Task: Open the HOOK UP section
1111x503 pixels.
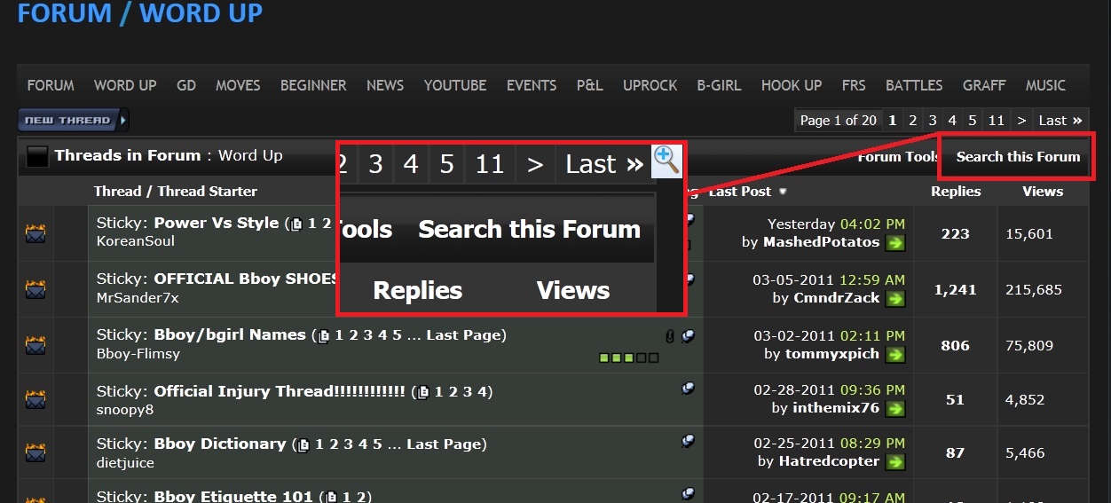Action: pos(792,85)
